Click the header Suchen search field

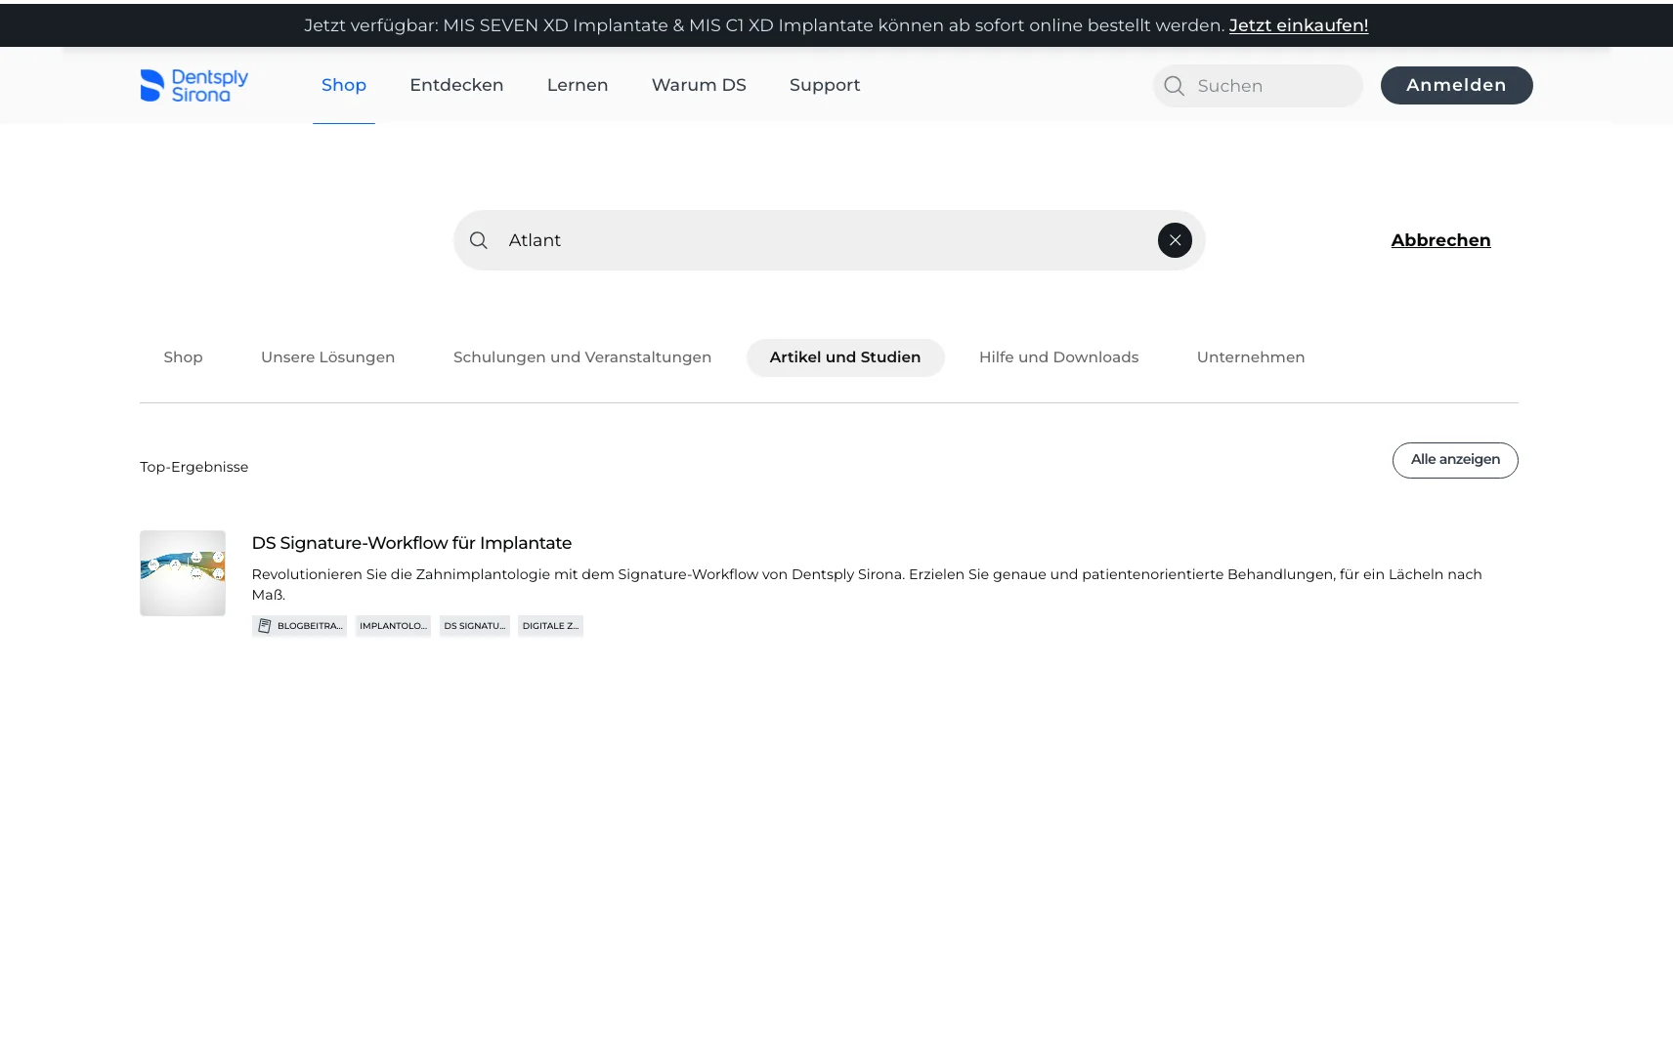(1258, 86)
